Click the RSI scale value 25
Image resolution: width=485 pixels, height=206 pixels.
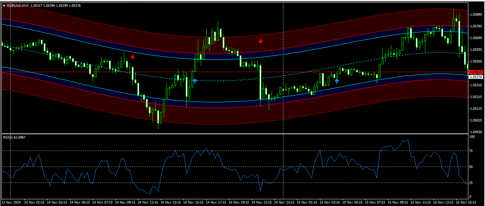pyautogui.click(x=471, y=183)
